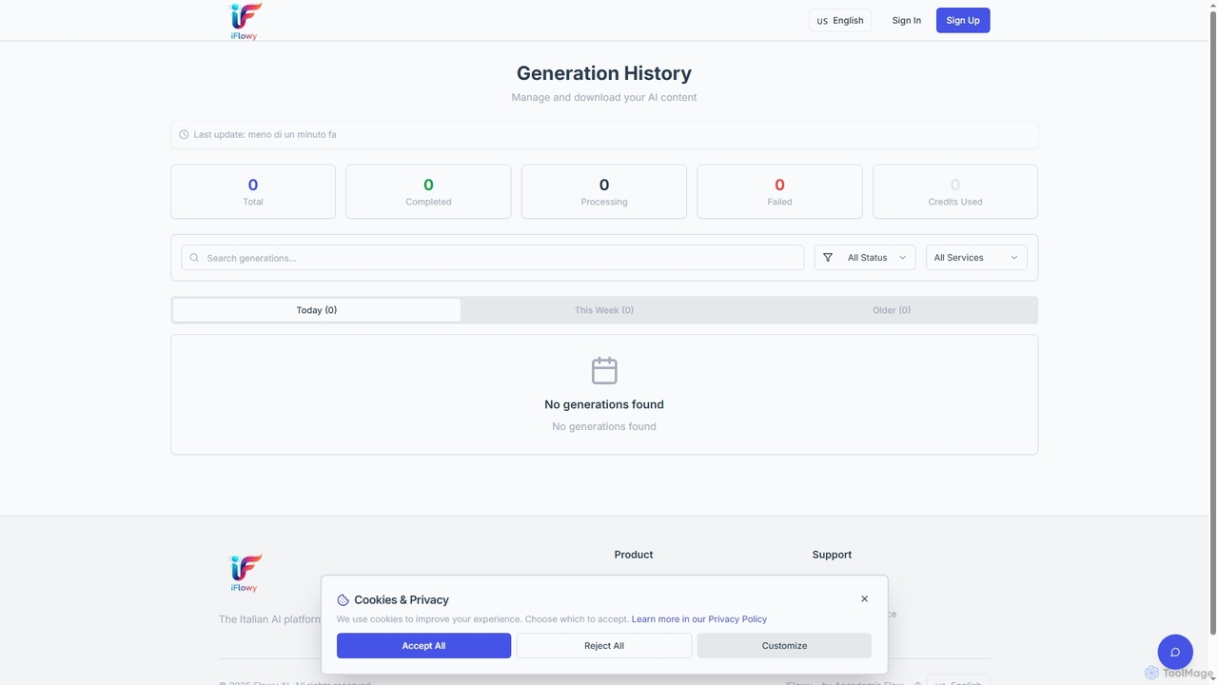Switch to the Today (0) tab
The height and width of the screenshot is (685, 1218).
tap(317, 310)
